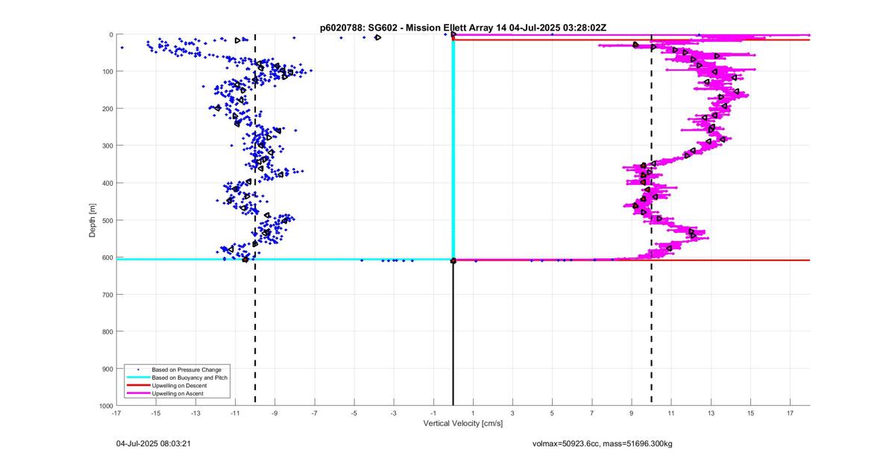Click the positive seven x-axis tick label

(x=592, y=413)
